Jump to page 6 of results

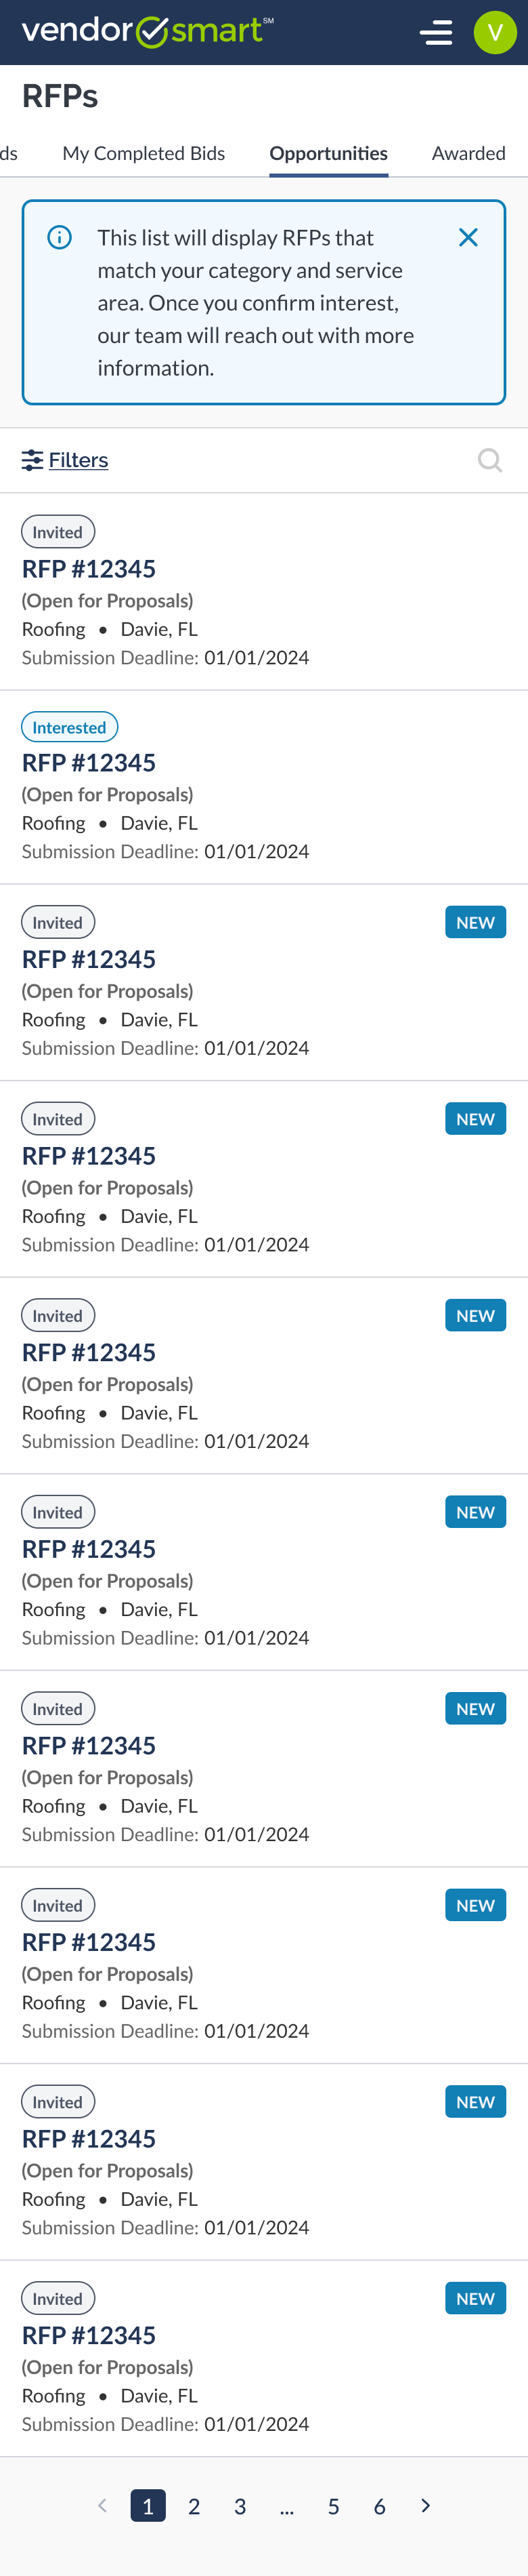coord(379,2506)
